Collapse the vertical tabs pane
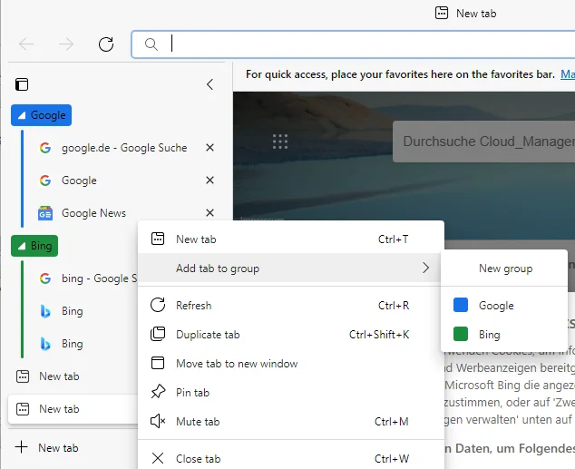Viewport: 575px width, 469px height. coord(210,84)
